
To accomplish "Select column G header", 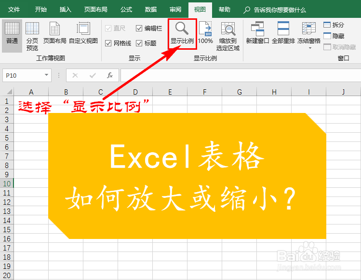I will 240,92.
